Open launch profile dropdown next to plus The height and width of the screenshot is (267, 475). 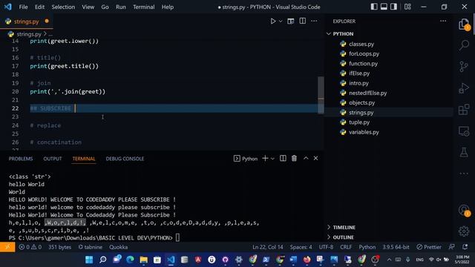tap(272, 159)
